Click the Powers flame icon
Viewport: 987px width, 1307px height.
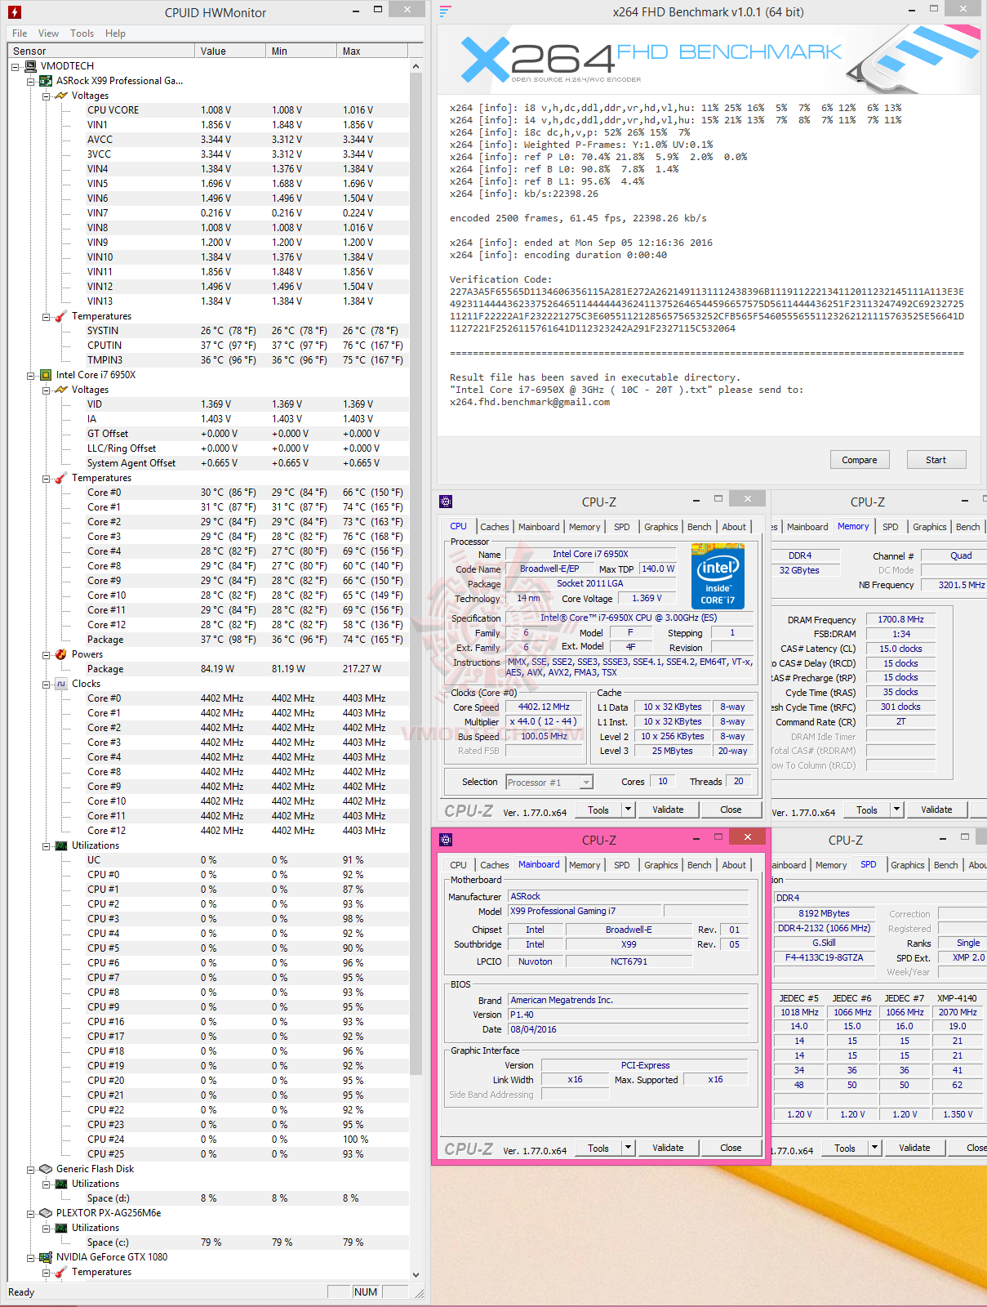point(62,654)
